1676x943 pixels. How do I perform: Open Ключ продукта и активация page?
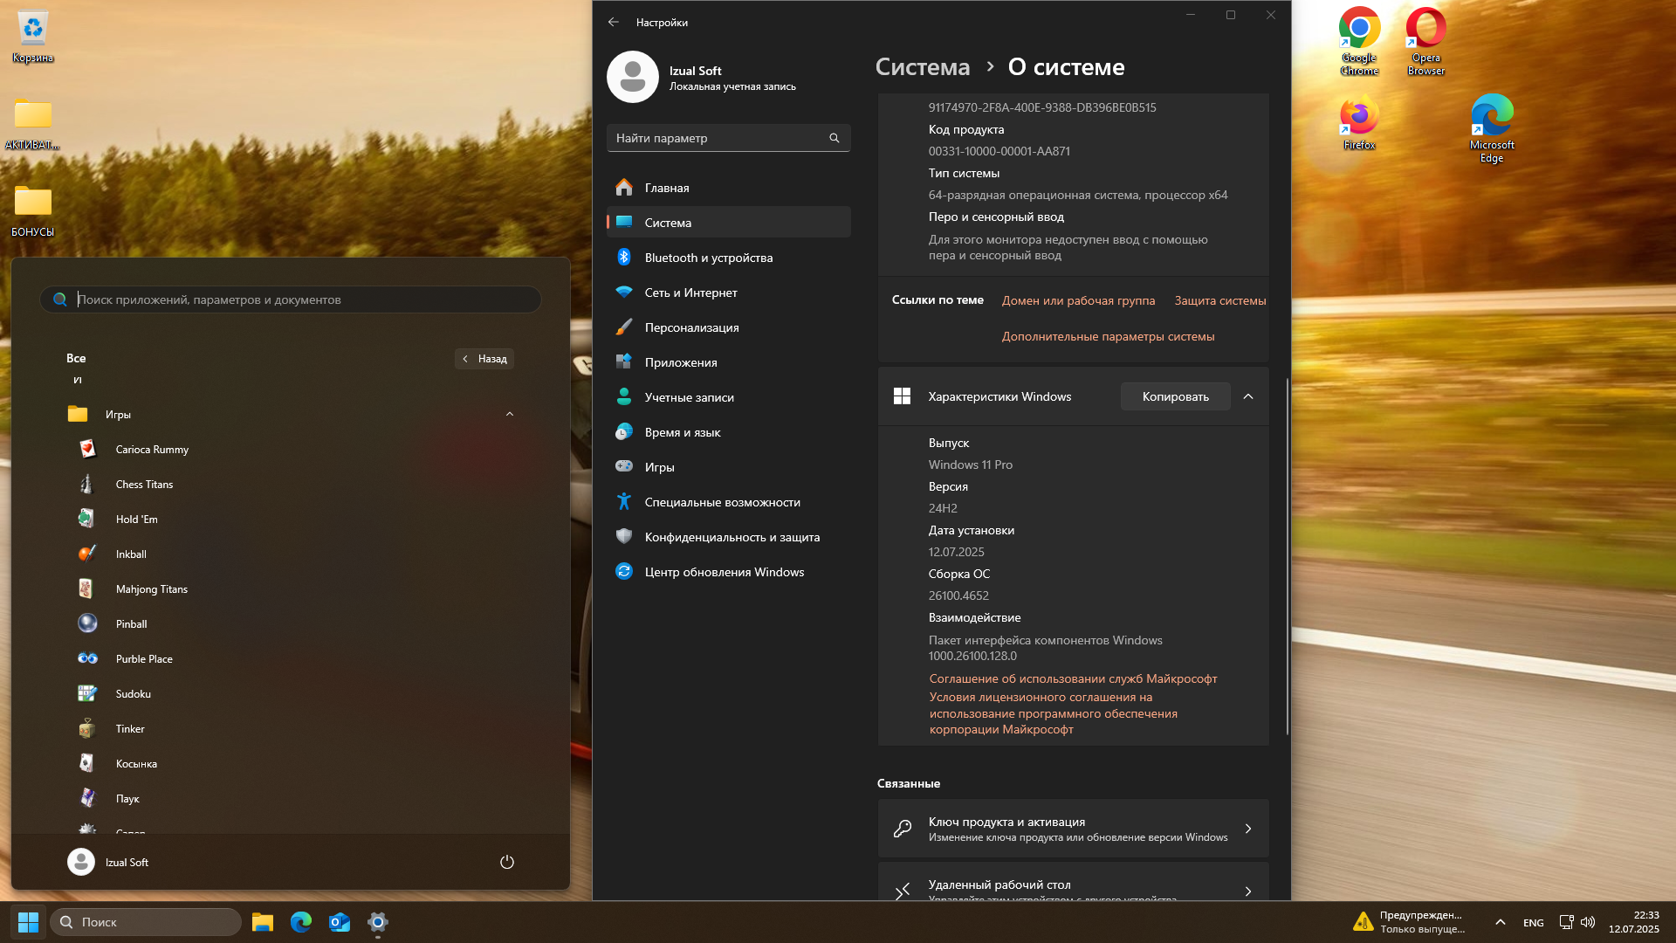(1073, 829)
